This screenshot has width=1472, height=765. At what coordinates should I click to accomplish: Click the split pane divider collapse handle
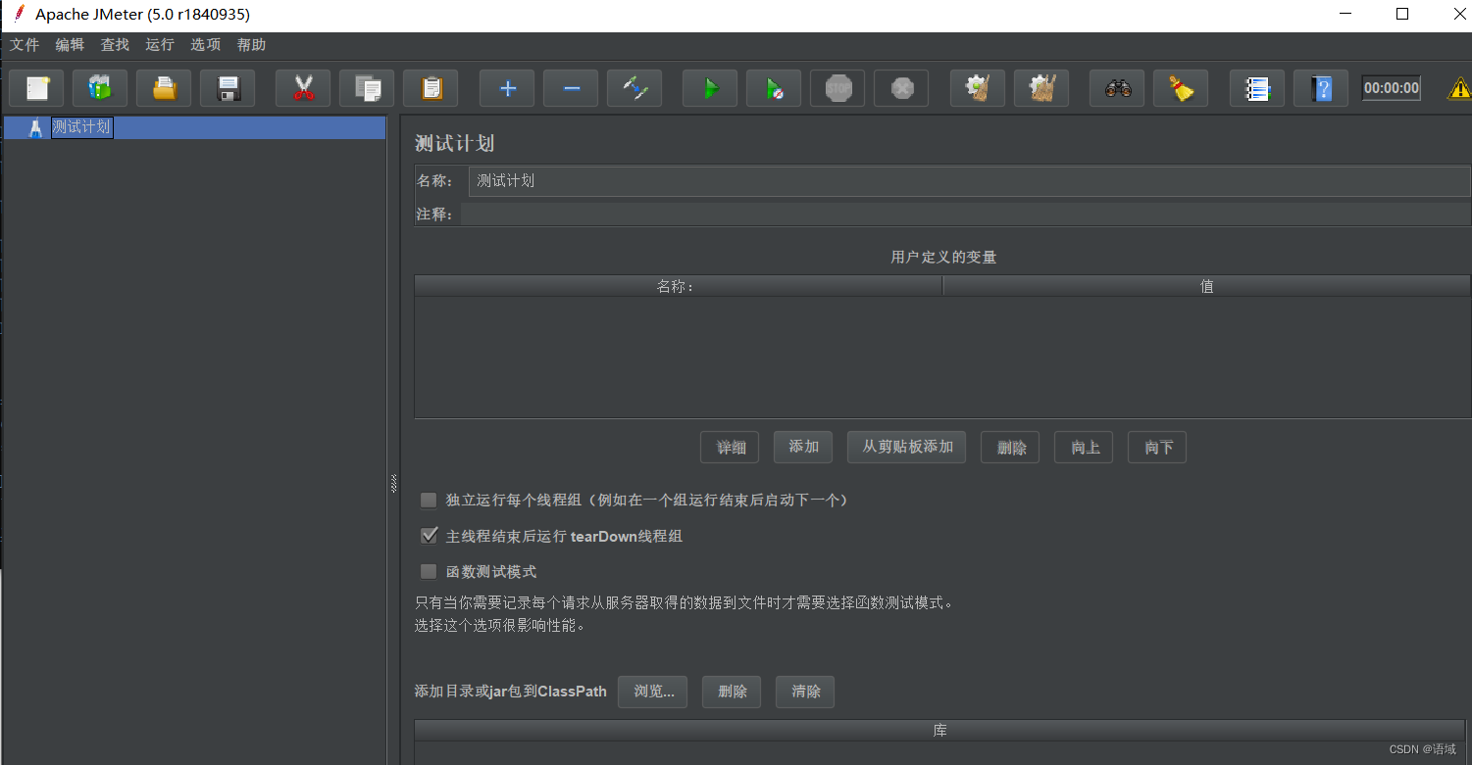click(393, 483)
